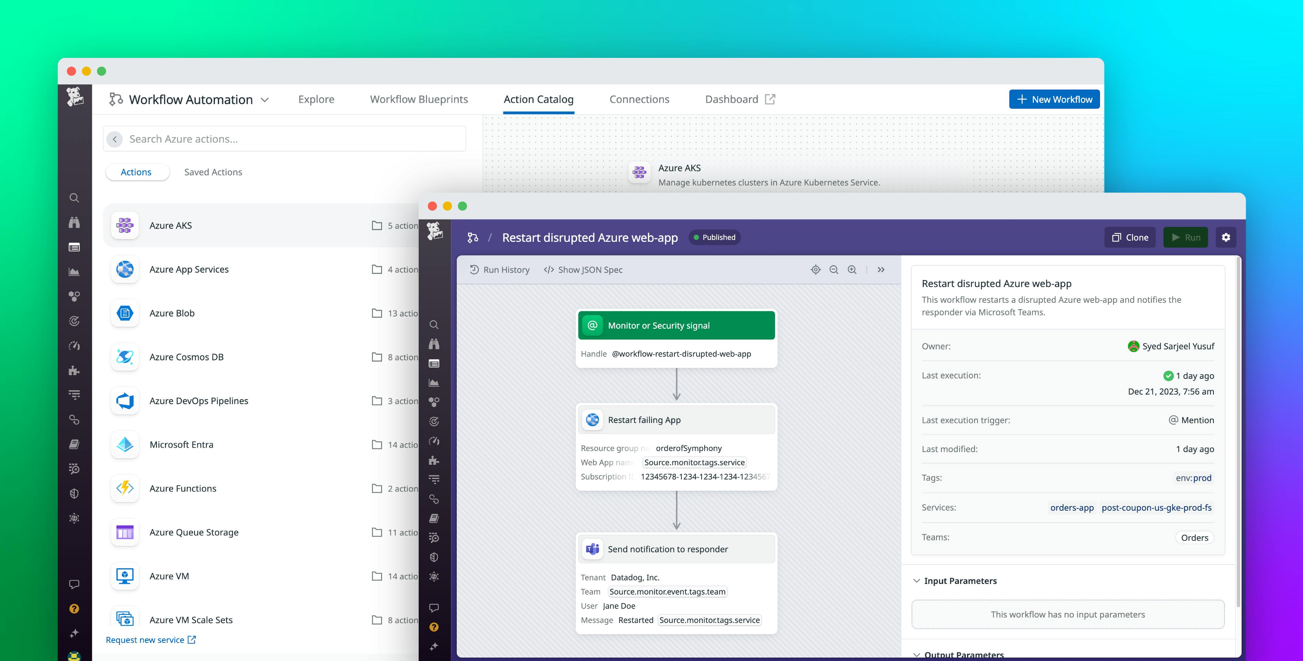Select the Actions filter pill

pyautogui.click(x=136, y=172)
